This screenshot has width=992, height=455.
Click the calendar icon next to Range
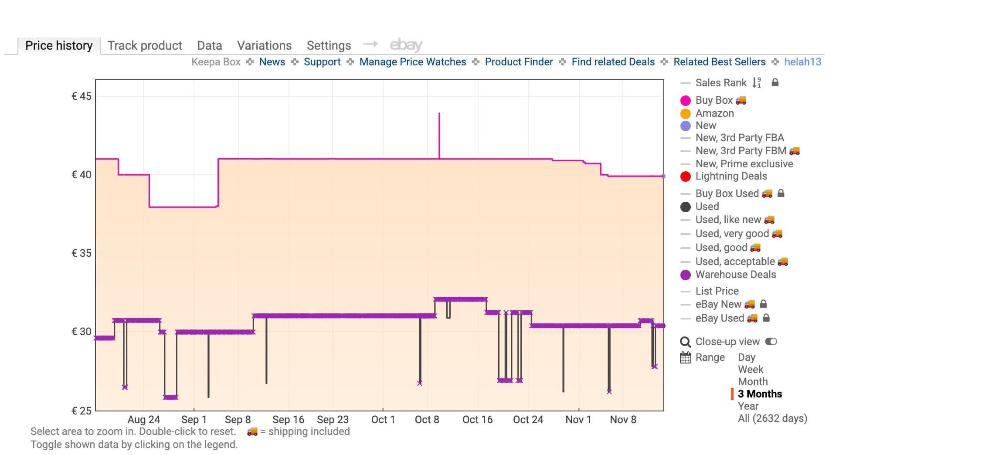[x=685, y=358]
